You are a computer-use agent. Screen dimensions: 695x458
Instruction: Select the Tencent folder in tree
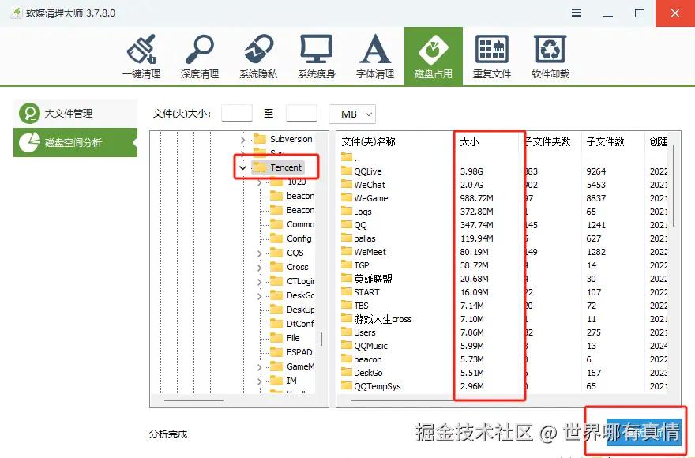coord(285,167)
